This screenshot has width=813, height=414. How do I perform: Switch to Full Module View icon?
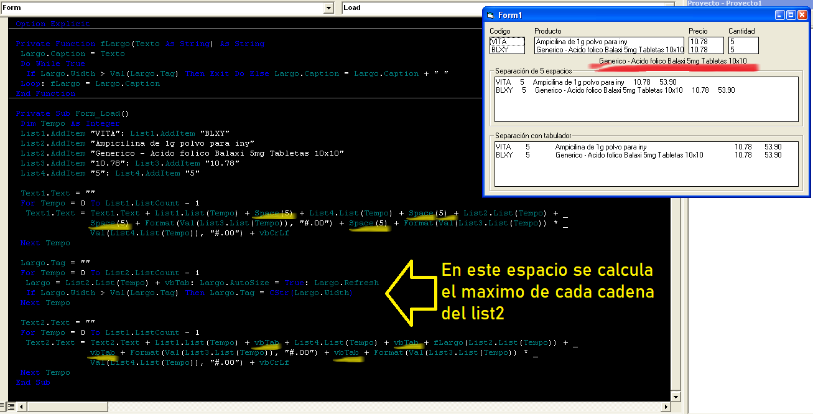click(11, 407)
